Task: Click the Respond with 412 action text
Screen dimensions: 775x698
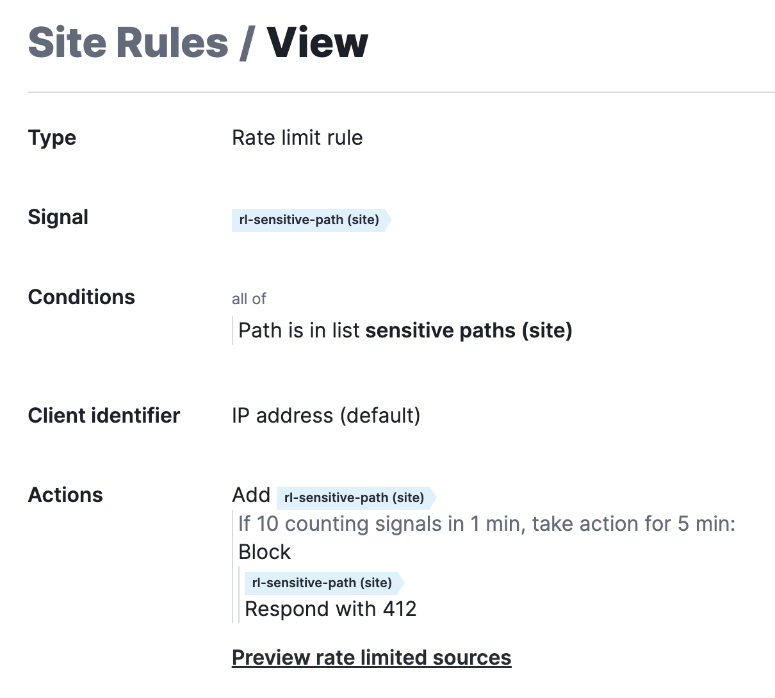Action: pos(330,609)
